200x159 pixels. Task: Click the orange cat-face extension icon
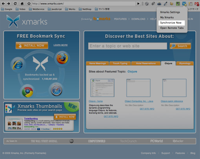pos(172,4)
